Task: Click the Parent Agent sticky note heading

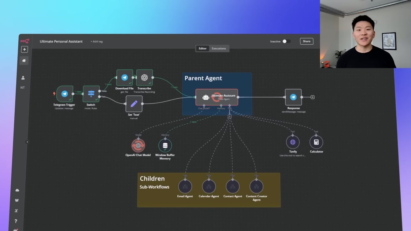Action: 203,78
